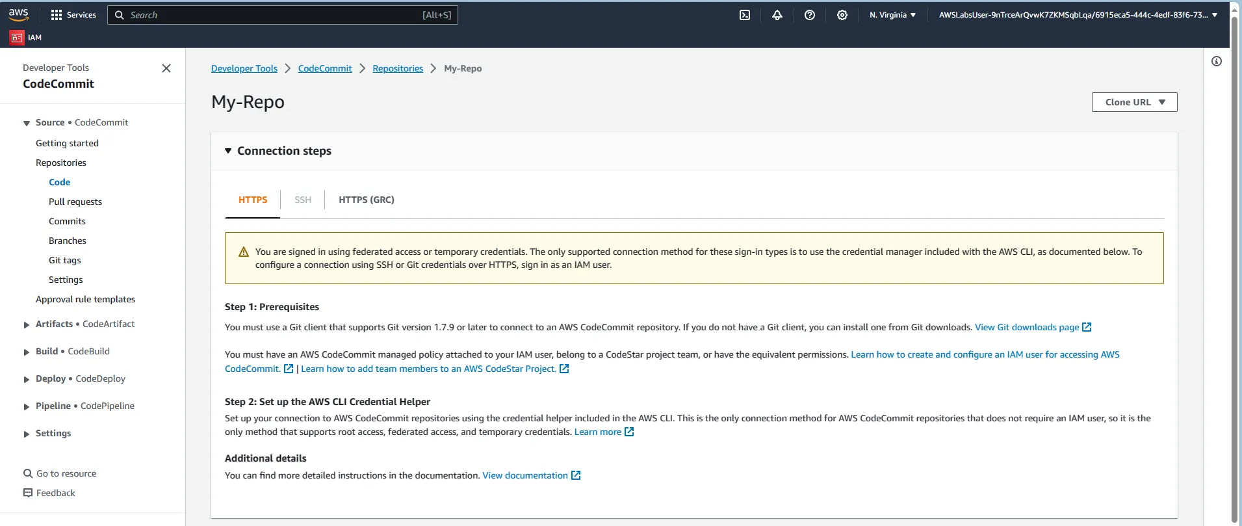
Task: Click the Feedback link
Action: pos(49,493)
